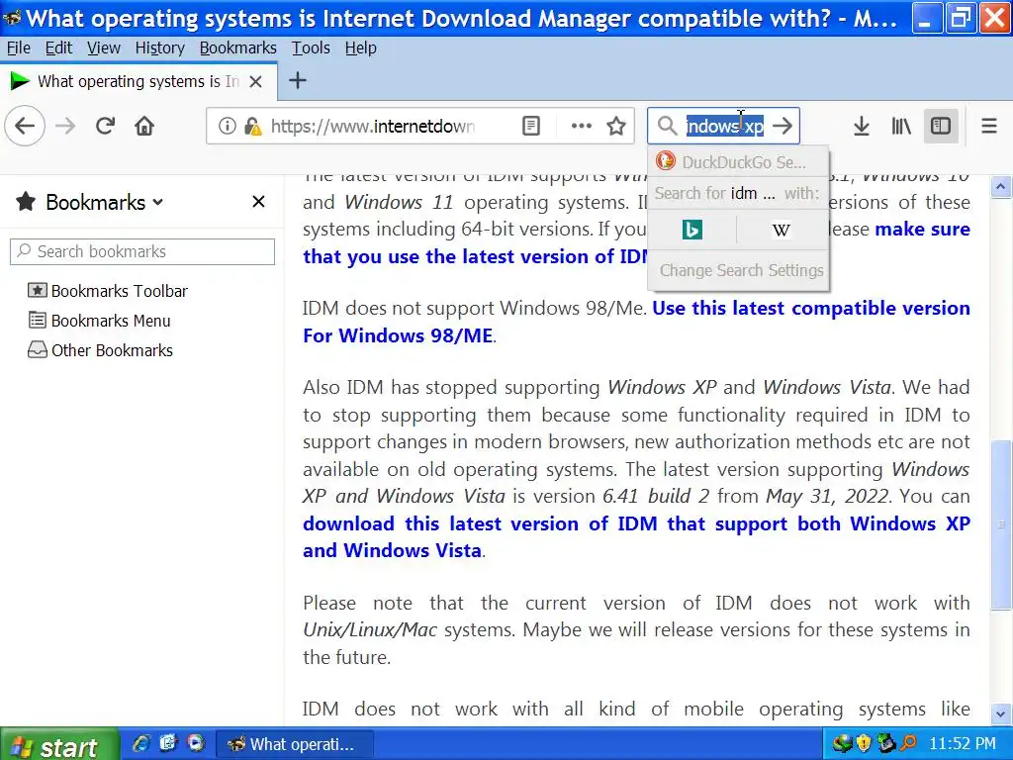1013x760 pixels.
Task: Click scrollbar down arrow
Action: tap(1001, 714)
